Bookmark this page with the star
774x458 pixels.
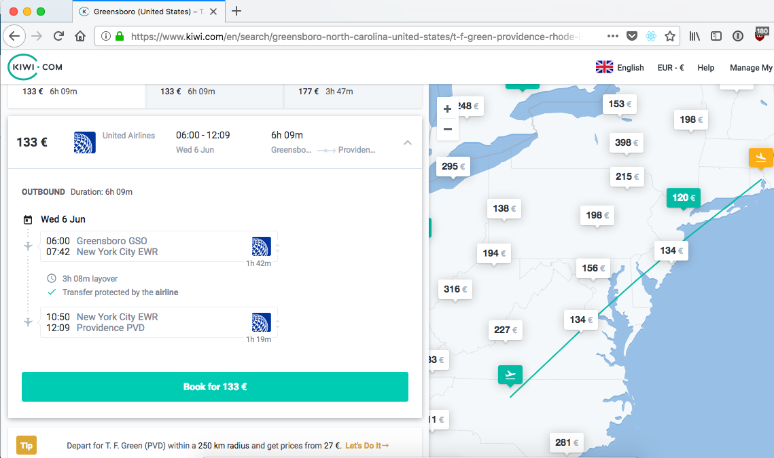pyautogui.click(x=670, y=36)
